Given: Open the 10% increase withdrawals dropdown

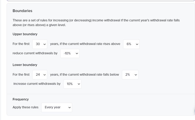Looking at the screenshot, I should tap(72, 84).
